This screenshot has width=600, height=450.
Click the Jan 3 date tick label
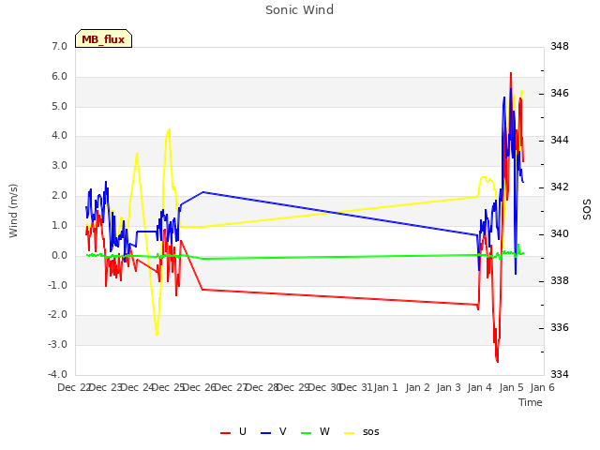(449, 387)
